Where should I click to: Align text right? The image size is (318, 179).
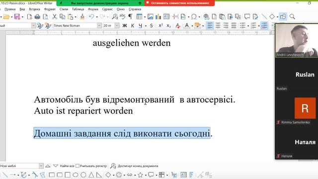(226, 26)
